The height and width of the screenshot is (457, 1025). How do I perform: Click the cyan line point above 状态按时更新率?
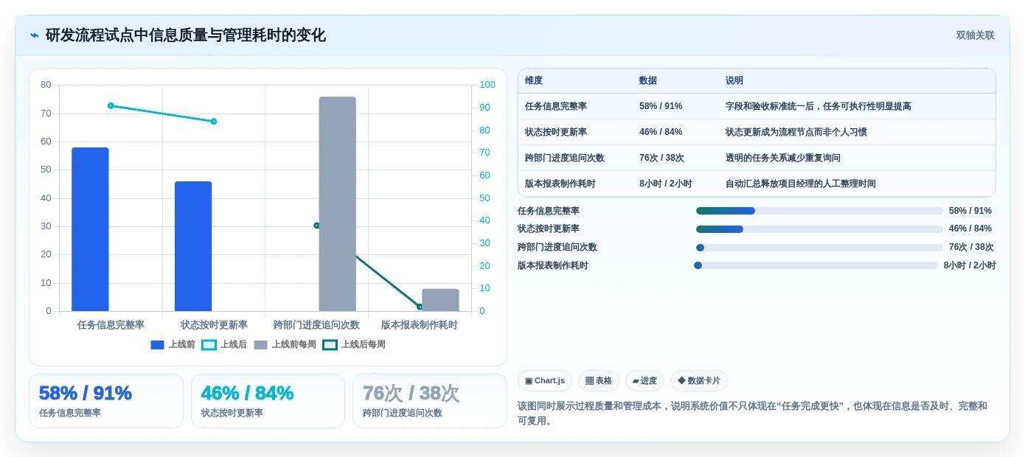click(x=214, y=121)
